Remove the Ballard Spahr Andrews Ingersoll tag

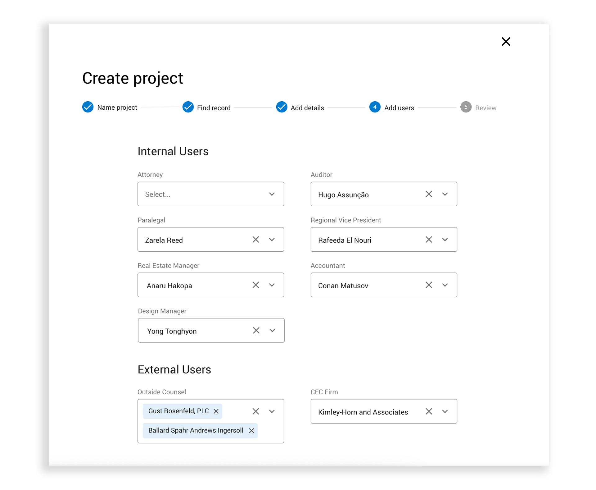(251, 431)
